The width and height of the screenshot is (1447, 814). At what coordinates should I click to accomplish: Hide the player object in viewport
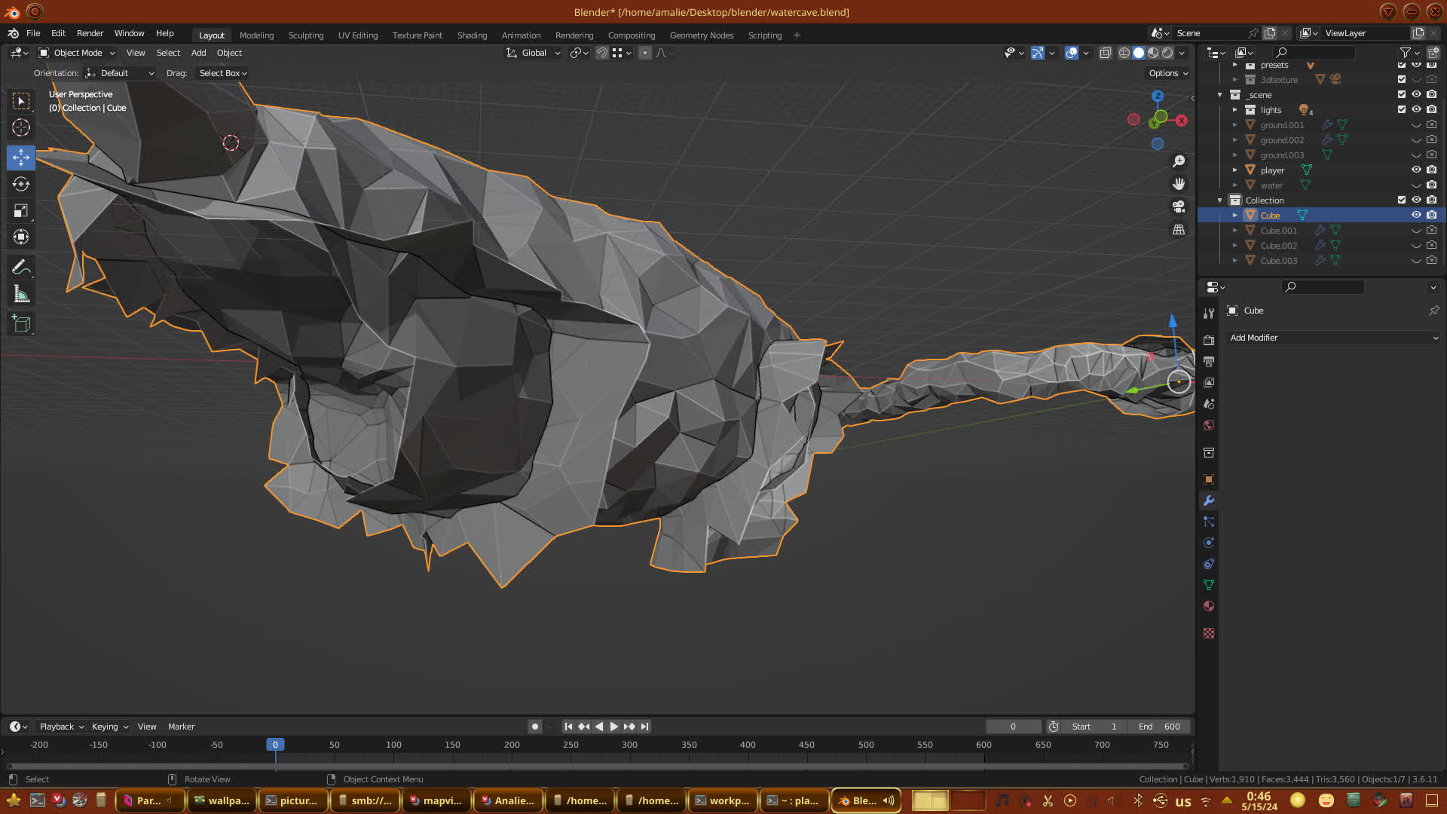pyautogui.click(x=1416, y=170)
